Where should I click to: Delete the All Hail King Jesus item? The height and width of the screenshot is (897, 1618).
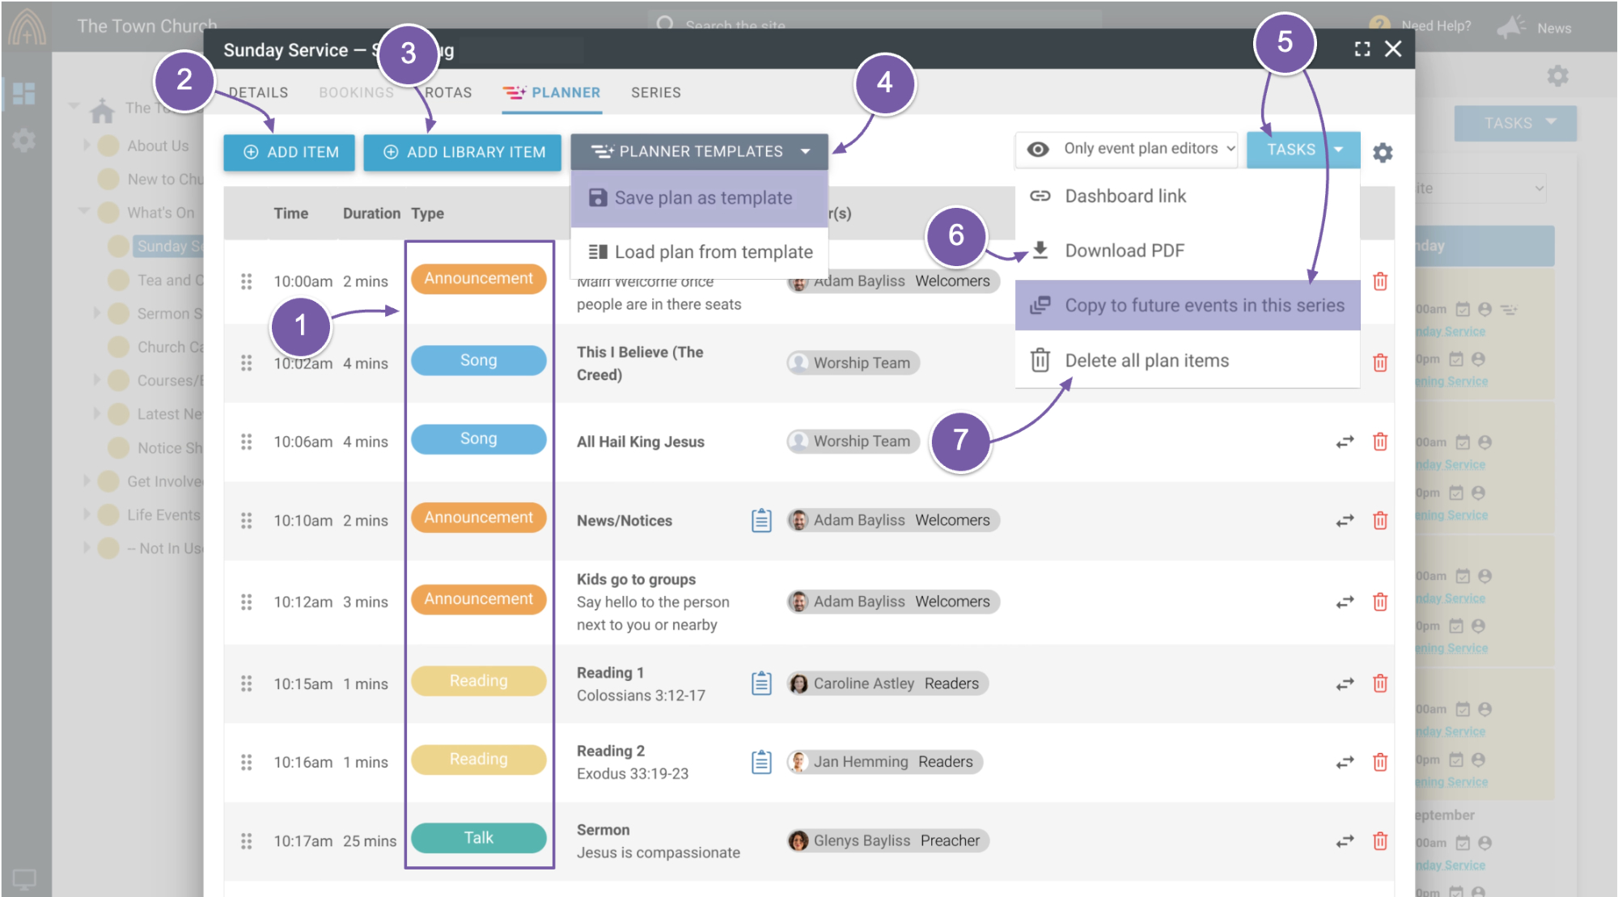1380,442
